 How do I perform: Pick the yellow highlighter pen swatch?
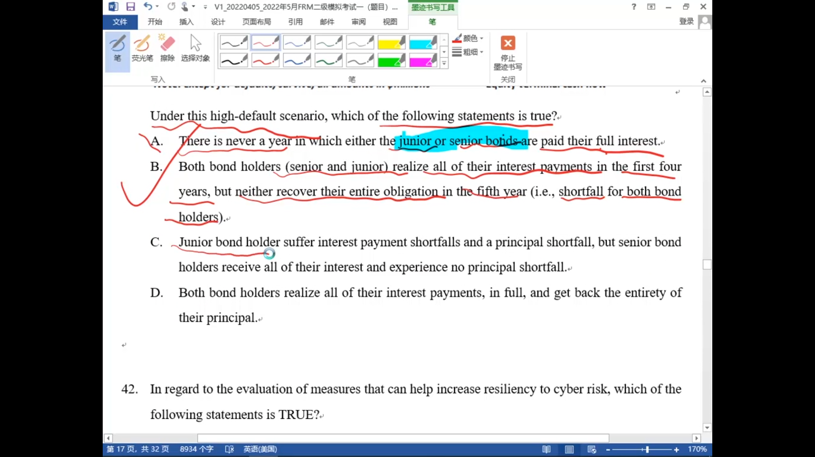391,43
